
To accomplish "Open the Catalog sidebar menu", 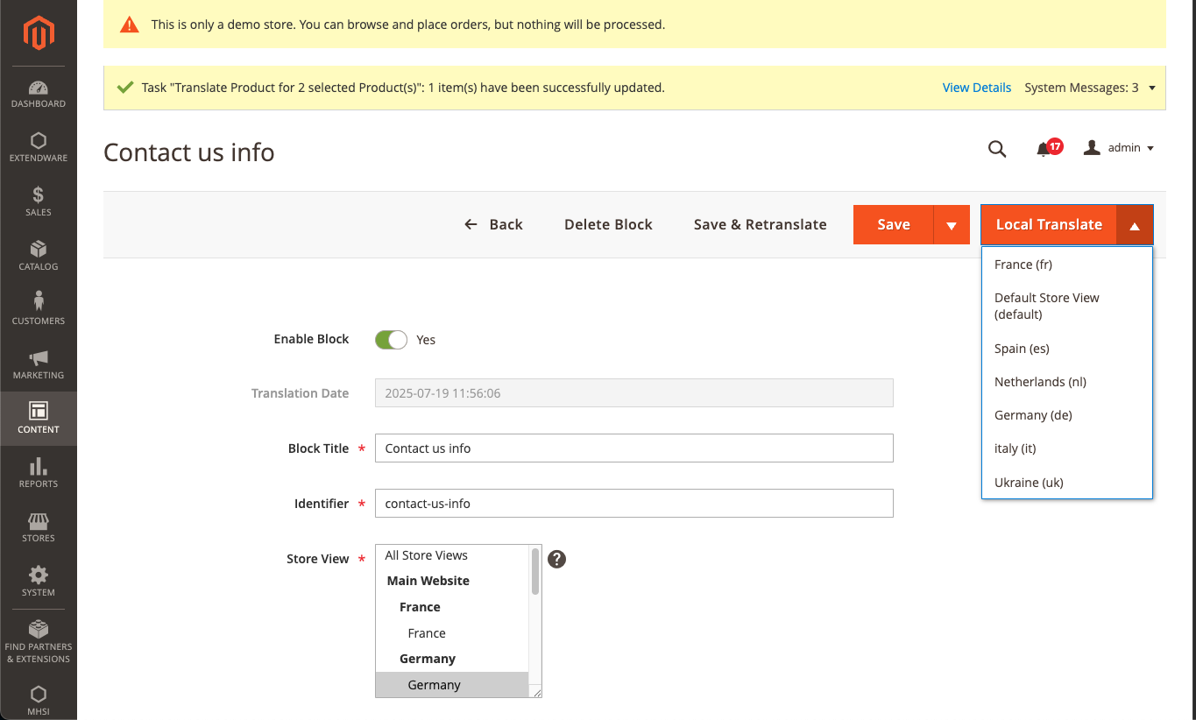I will [39, 256].
